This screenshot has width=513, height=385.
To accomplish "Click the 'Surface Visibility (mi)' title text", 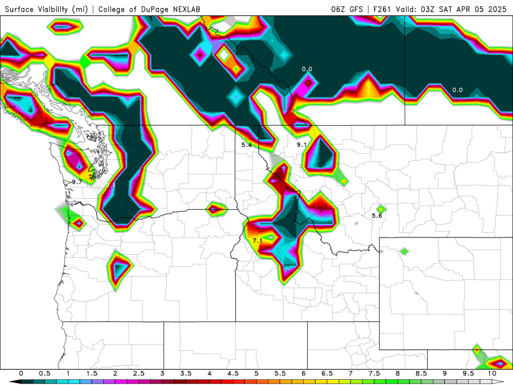I will point(46,9).
